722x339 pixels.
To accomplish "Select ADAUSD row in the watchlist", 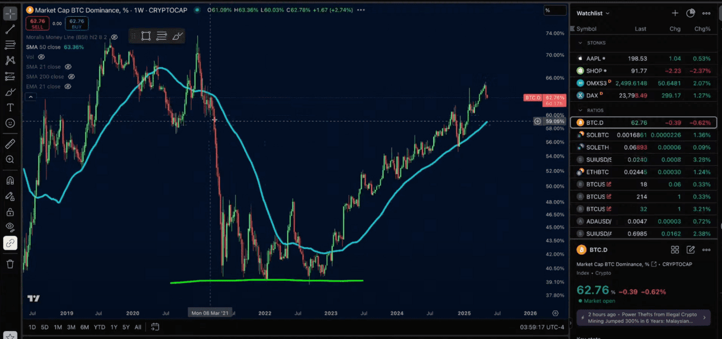I will click(644, 221).
